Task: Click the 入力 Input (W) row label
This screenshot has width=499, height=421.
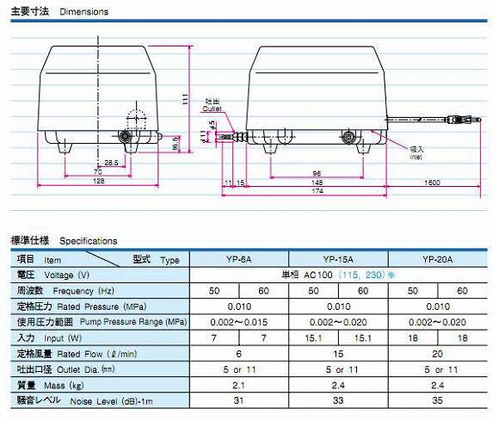Action: pos(49,337)
